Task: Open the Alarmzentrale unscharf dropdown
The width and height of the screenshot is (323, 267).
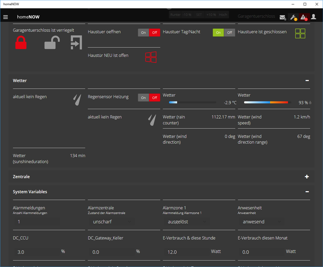Action: pos(111,222)
